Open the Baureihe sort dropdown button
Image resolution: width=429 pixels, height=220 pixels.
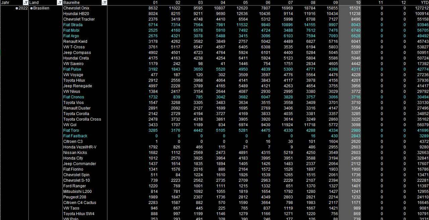[105, 3]
